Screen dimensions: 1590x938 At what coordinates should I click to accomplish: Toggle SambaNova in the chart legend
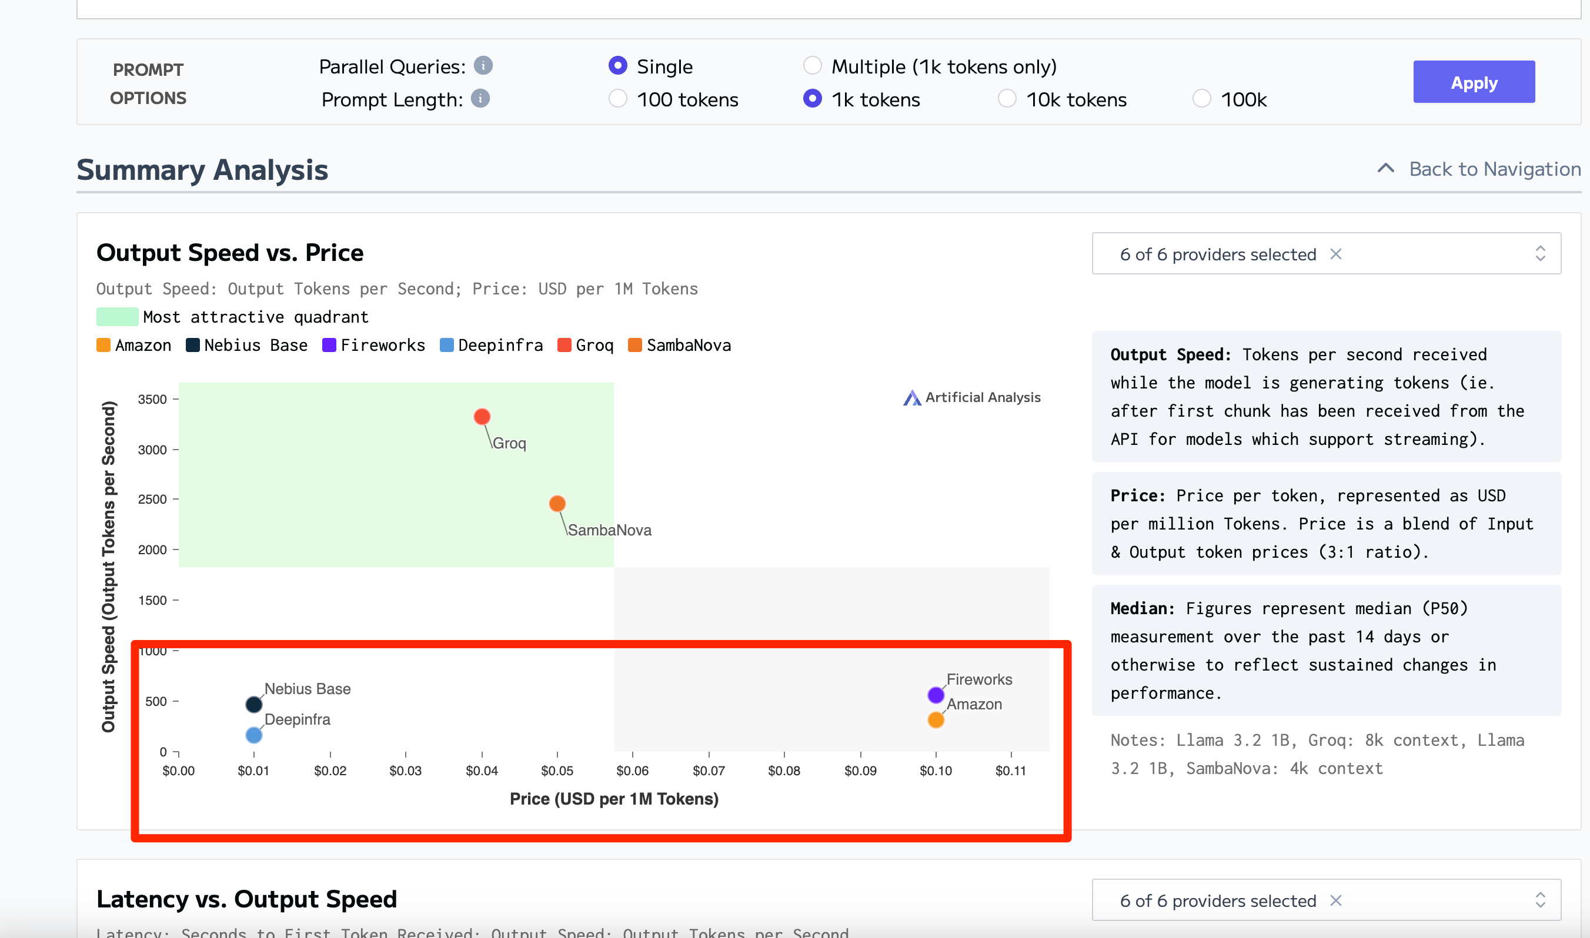click(x=680, y=345)
